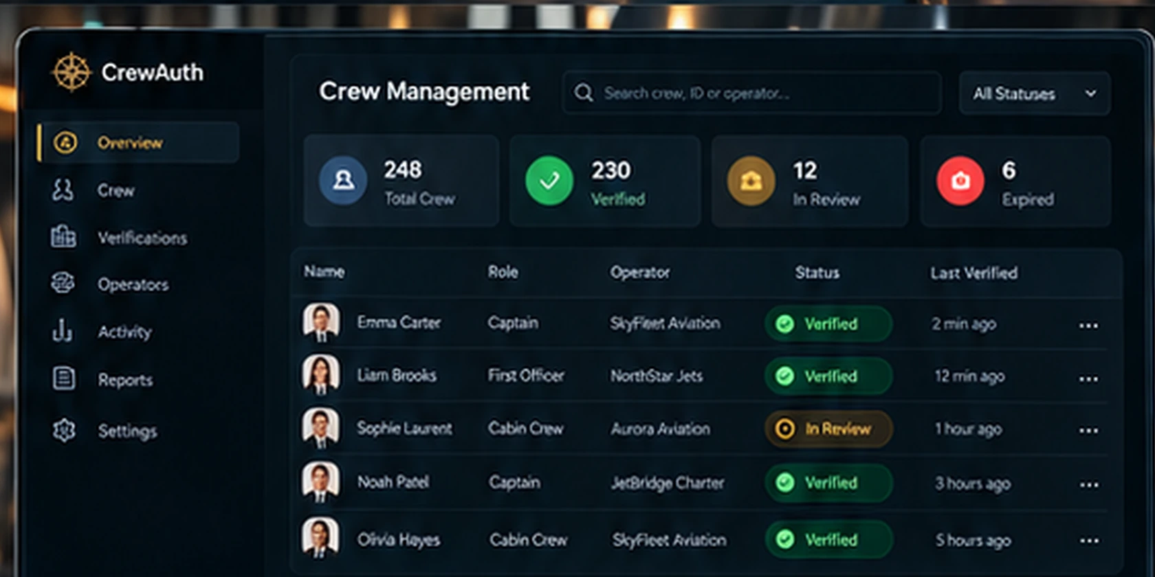Click the search magnifier icon
The image size is (1155, 577).
[x=584, y=93]
